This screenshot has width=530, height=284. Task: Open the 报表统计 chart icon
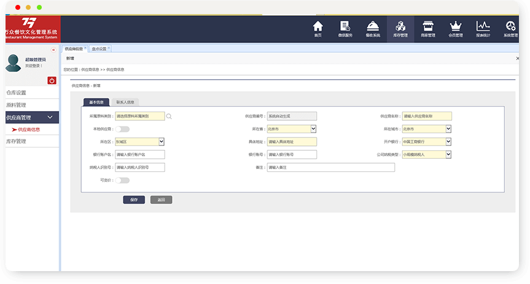click(x=483, y=28)
